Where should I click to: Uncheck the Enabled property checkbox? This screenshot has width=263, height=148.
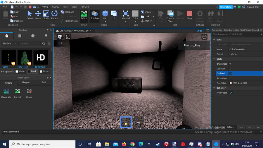pos(231,73)
